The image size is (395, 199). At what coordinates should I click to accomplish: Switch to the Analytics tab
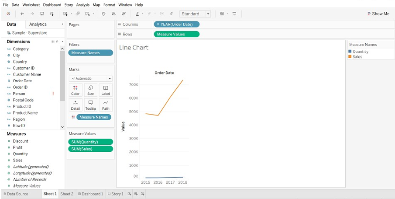pos(38,24)
